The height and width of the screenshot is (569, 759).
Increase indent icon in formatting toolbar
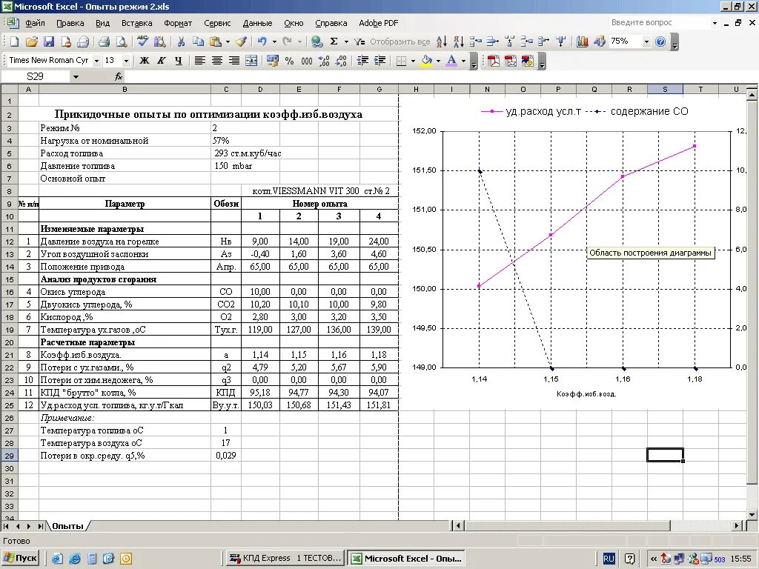380,61
